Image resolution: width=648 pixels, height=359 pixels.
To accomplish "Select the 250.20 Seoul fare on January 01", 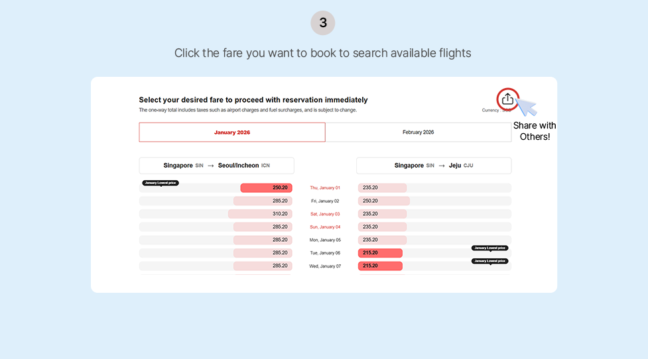I will coord(266,188).
